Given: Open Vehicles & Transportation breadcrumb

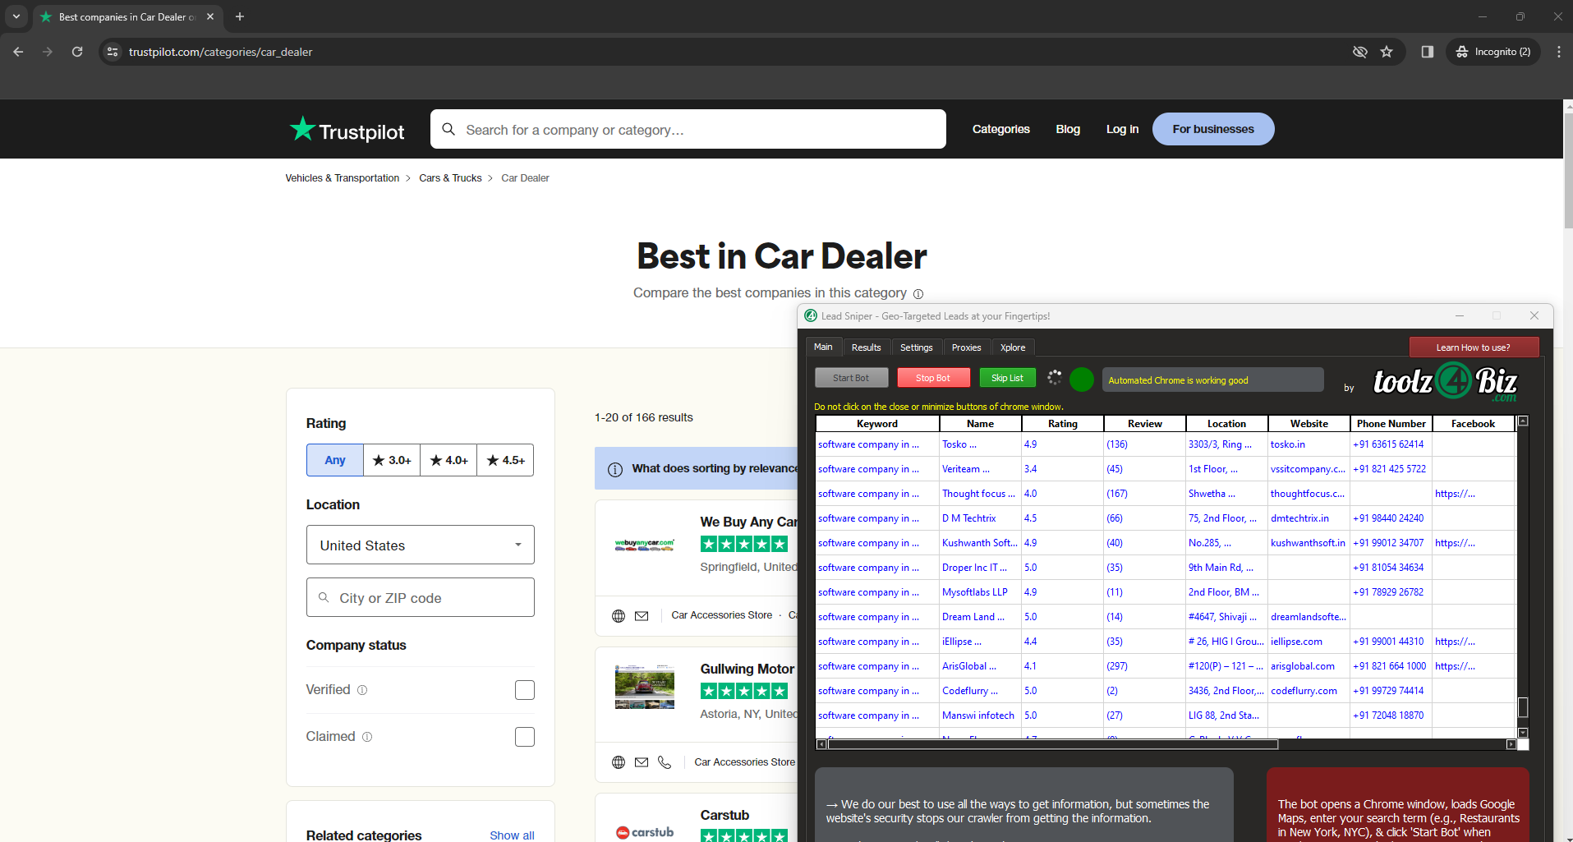Looking at the screenshot, I should (343, 178).
